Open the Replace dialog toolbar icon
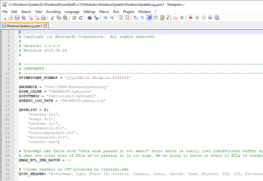Image resolution: width=263 pixels, height=181 pixels. pyautogui.click(x=96, y=18)
